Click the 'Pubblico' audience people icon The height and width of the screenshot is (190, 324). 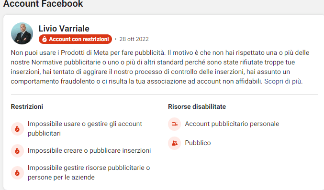click(174, 143)
